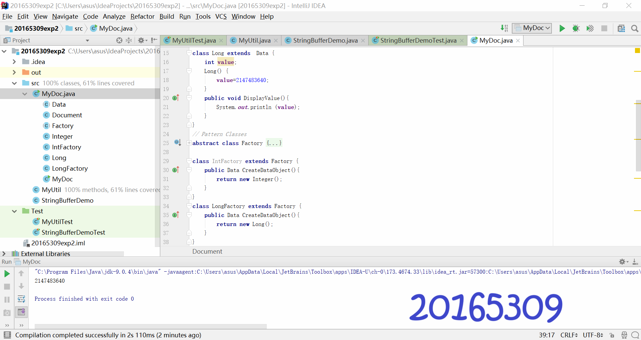Screen dimensions: 641x340
Task: Click tool windows icon in status bar
Action: click(7, 335)
